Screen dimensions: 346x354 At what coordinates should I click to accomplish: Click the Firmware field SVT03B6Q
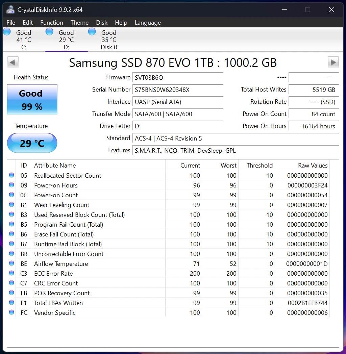178,77
